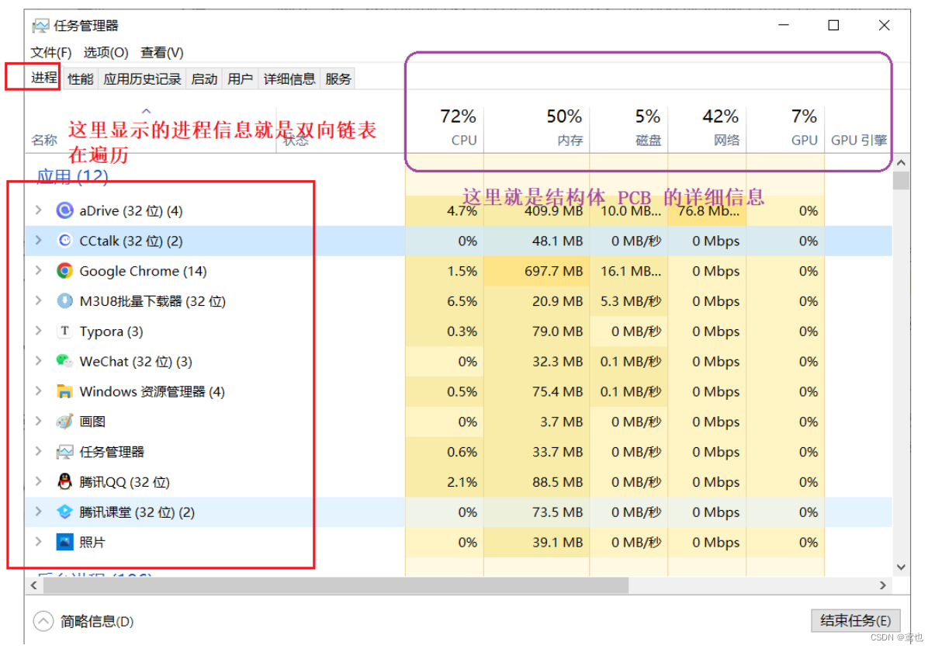
Task: Sort by the 磁盘 column header
Action: click(x=629, y=128)
